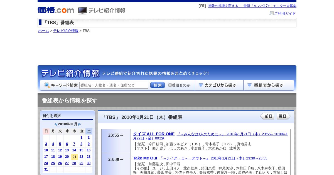Select calendar date 13
Viewport: 334px width, 175px height.
(67, 150)
